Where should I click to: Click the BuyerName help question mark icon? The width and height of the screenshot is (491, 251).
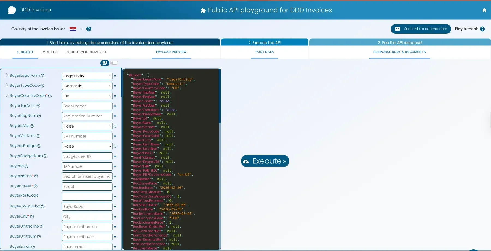pos(36,176)
